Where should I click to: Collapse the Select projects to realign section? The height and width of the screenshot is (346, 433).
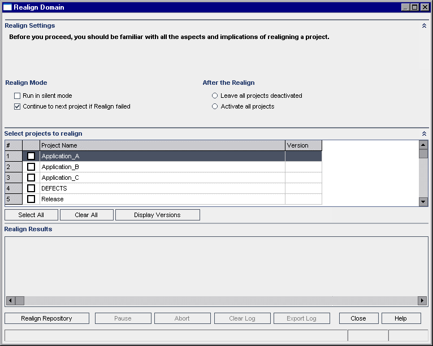click(x=424, y=133)
